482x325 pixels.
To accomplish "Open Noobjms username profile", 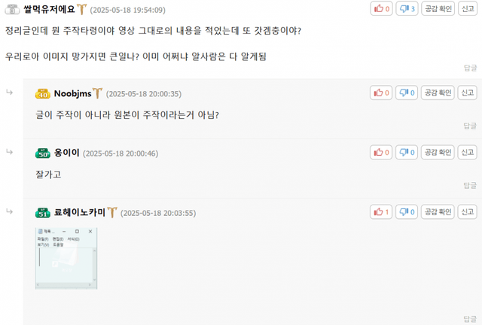I will [x=73, y=93].
